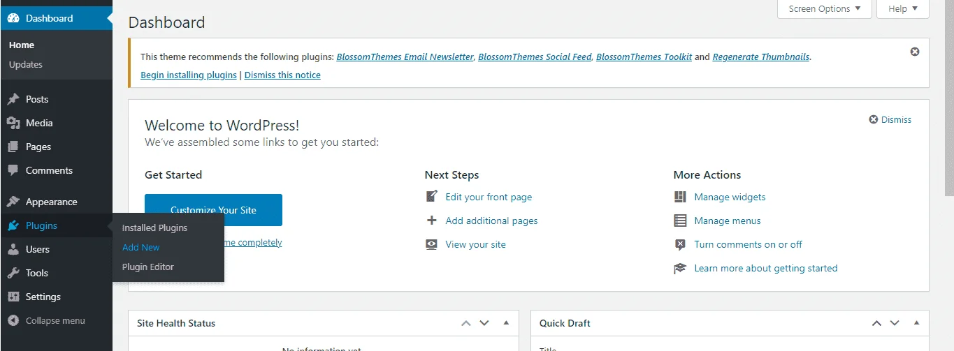Viewport: 954px width, 351px height.
Task: Click the Collapse menu label
Action: click(x=55, y=320)
